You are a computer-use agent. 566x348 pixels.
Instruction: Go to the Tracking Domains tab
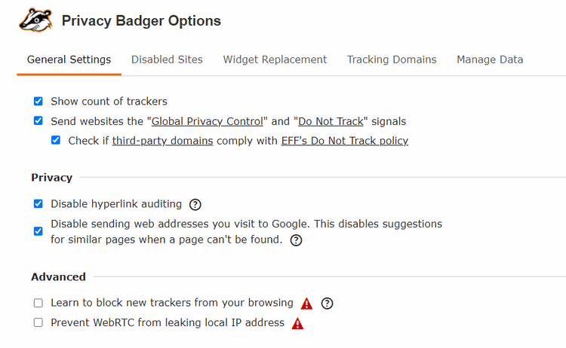coord(392,60)
